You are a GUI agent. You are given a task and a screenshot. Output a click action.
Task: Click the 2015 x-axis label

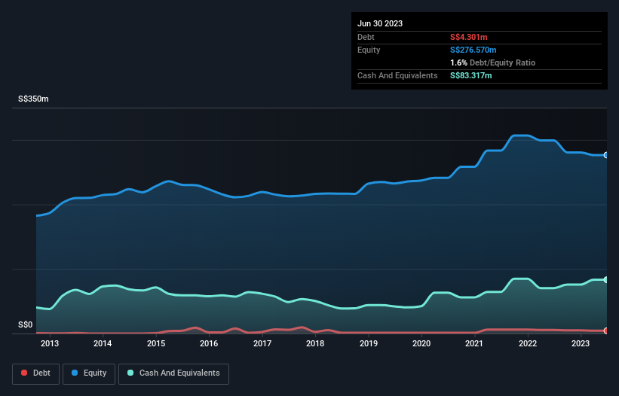click(x=156, y=343)
